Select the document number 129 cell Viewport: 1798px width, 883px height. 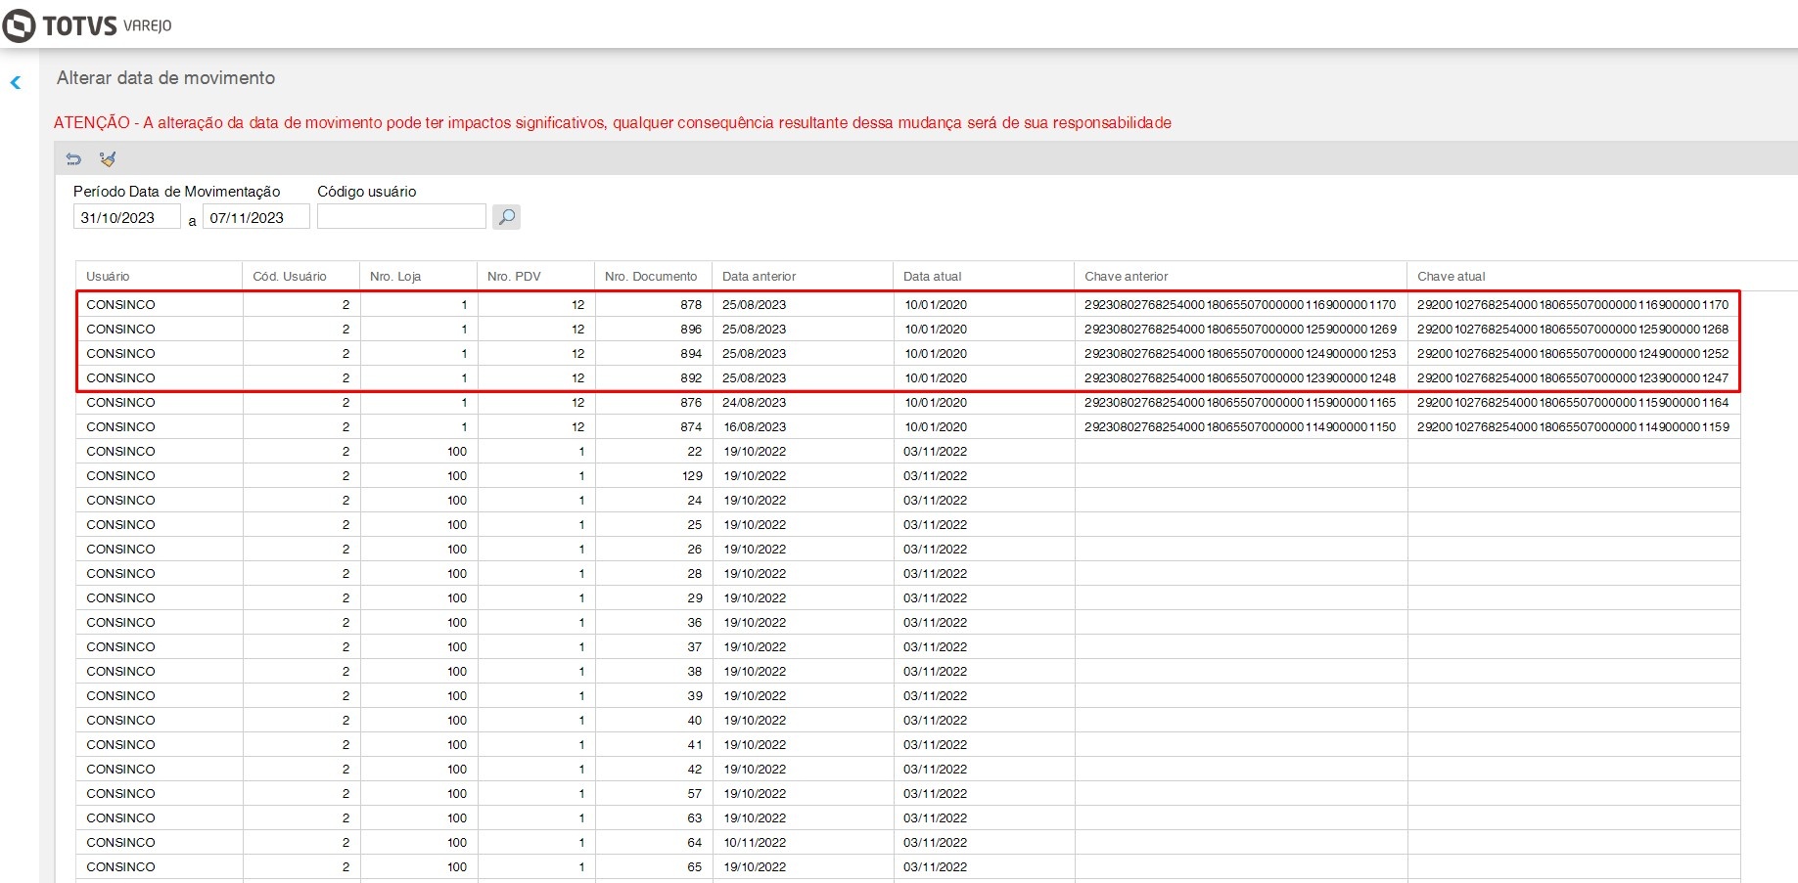654,475
